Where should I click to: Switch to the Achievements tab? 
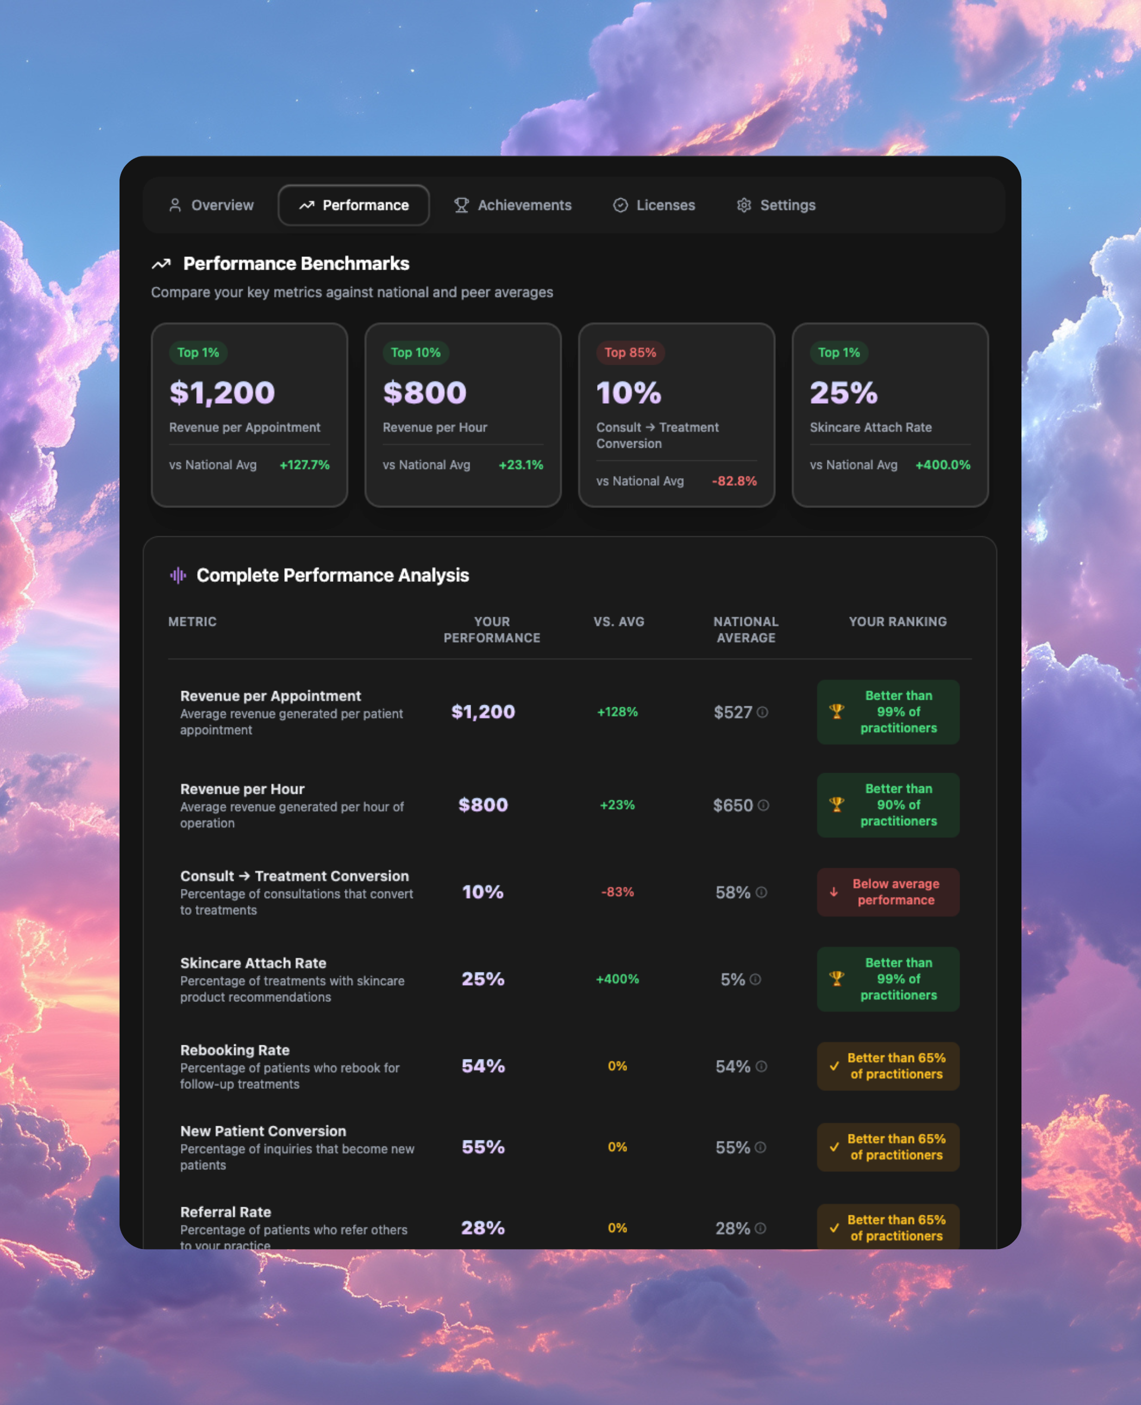click(513, 205)
